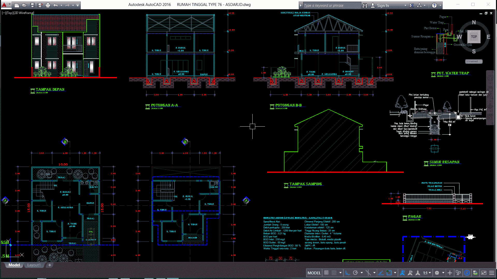
Task: Click the N compass direction on ViewCube
Action: coord(474,22)
